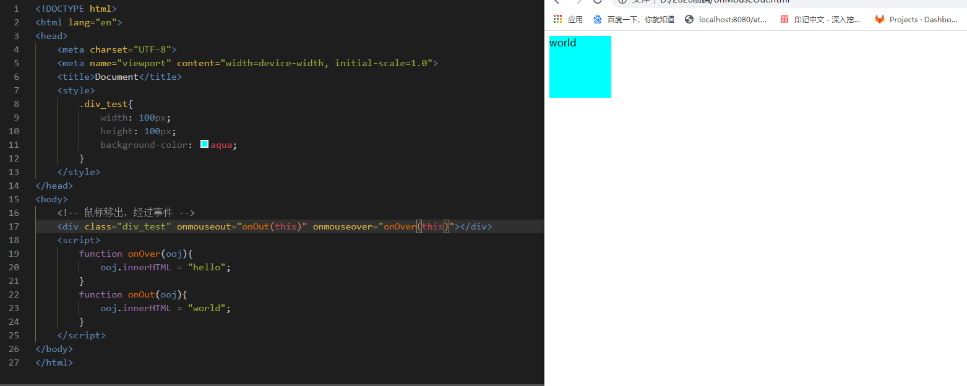This screenshot has height=386, width=967.
Task: Click the opening "<style>" tag
Action: (x=76, y=90)
